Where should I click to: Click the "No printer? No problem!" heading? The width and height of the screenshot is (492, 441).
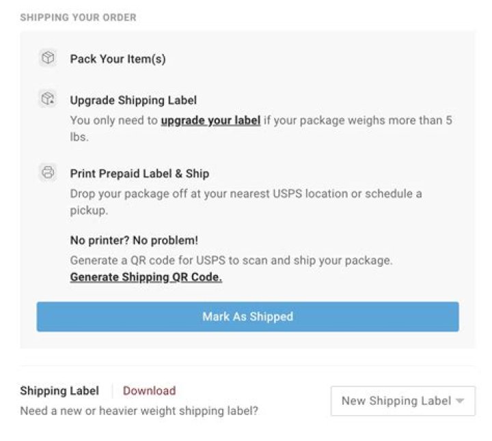pyautogui.click(x=134, y=241)
